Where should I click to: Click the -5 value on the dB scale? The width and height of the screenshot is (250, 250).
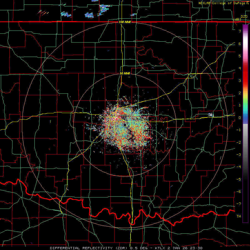pyautogui.click(x=239, y=179)
